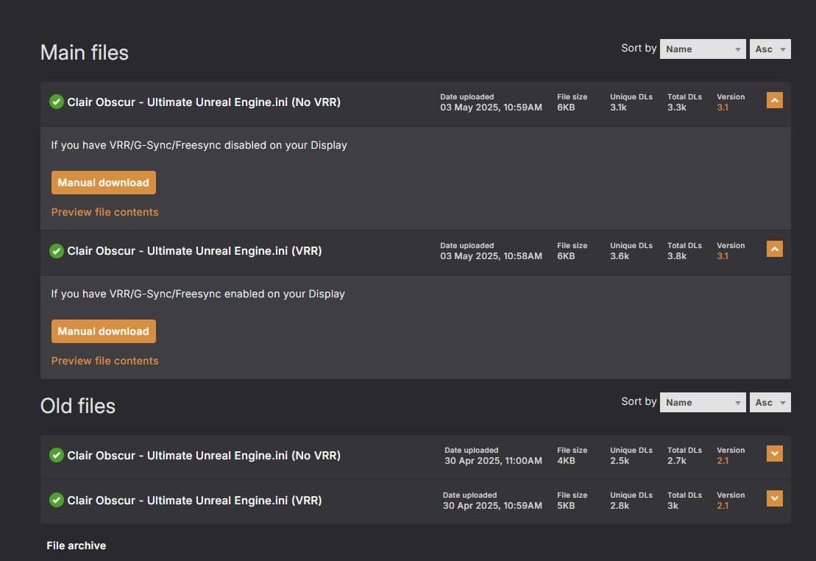
Task: Click Total DLs value 2.7k
Action: click(x=676, y=461)
